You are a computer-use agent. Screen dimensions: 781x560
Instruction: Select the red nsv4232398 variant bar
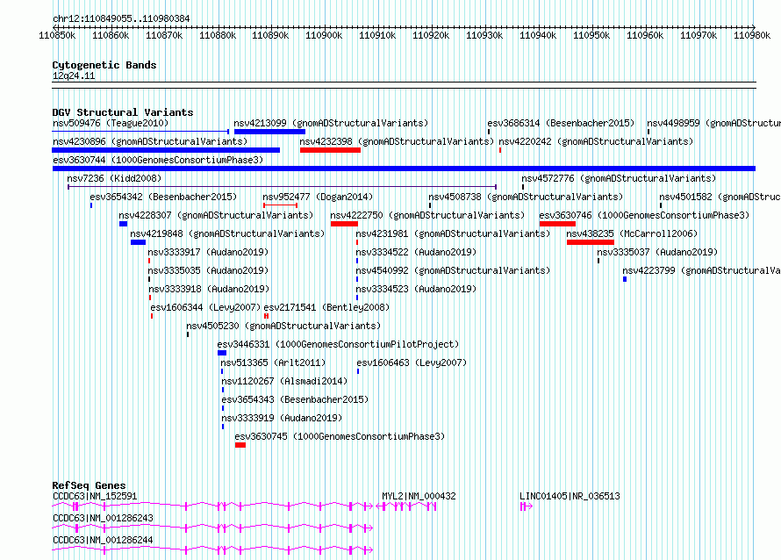(x=330, y=150)
